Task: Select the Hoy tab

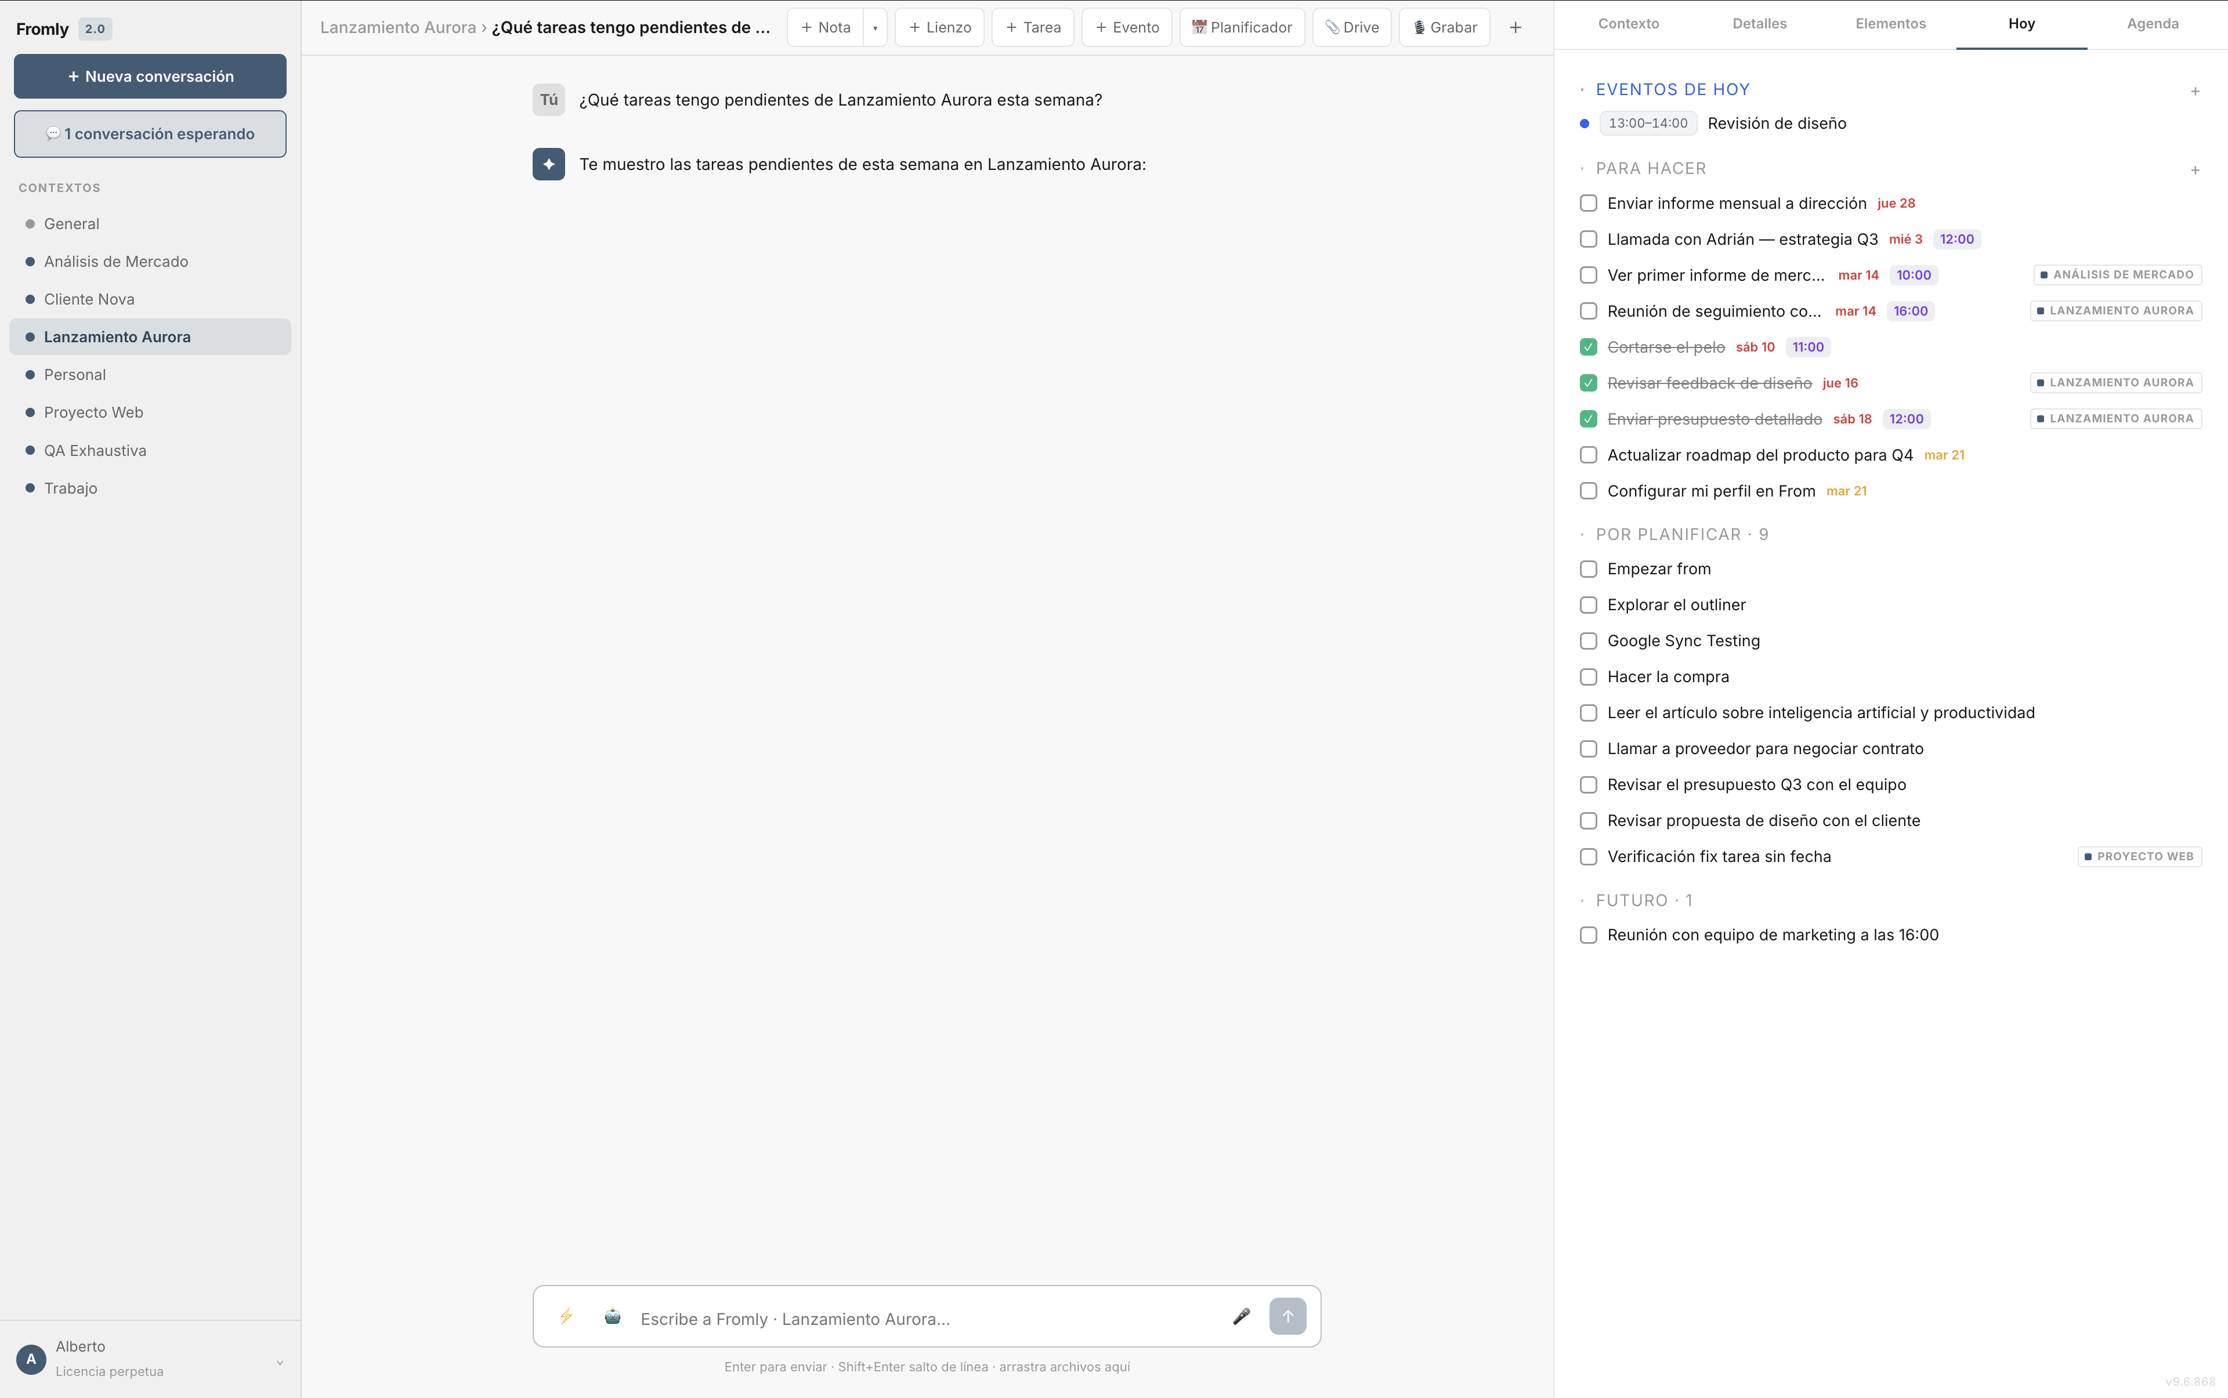Action: pyautogui.click(x=2022, y=24)
